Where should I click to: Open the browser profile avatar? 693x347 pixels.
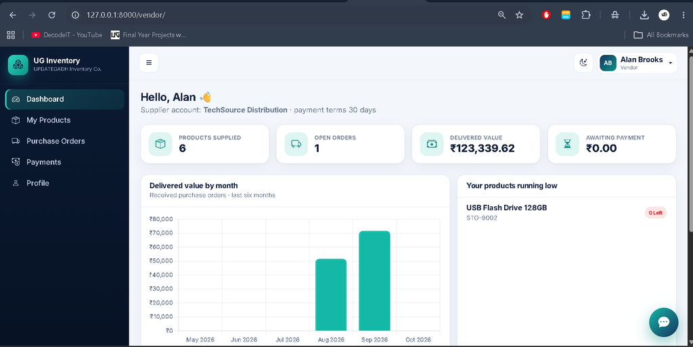664,15
